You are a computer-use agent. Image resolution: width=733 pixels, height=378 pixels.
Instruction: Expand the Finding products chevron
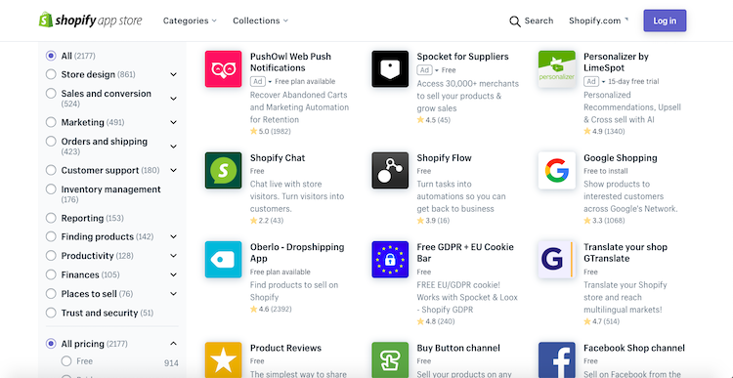173,237
